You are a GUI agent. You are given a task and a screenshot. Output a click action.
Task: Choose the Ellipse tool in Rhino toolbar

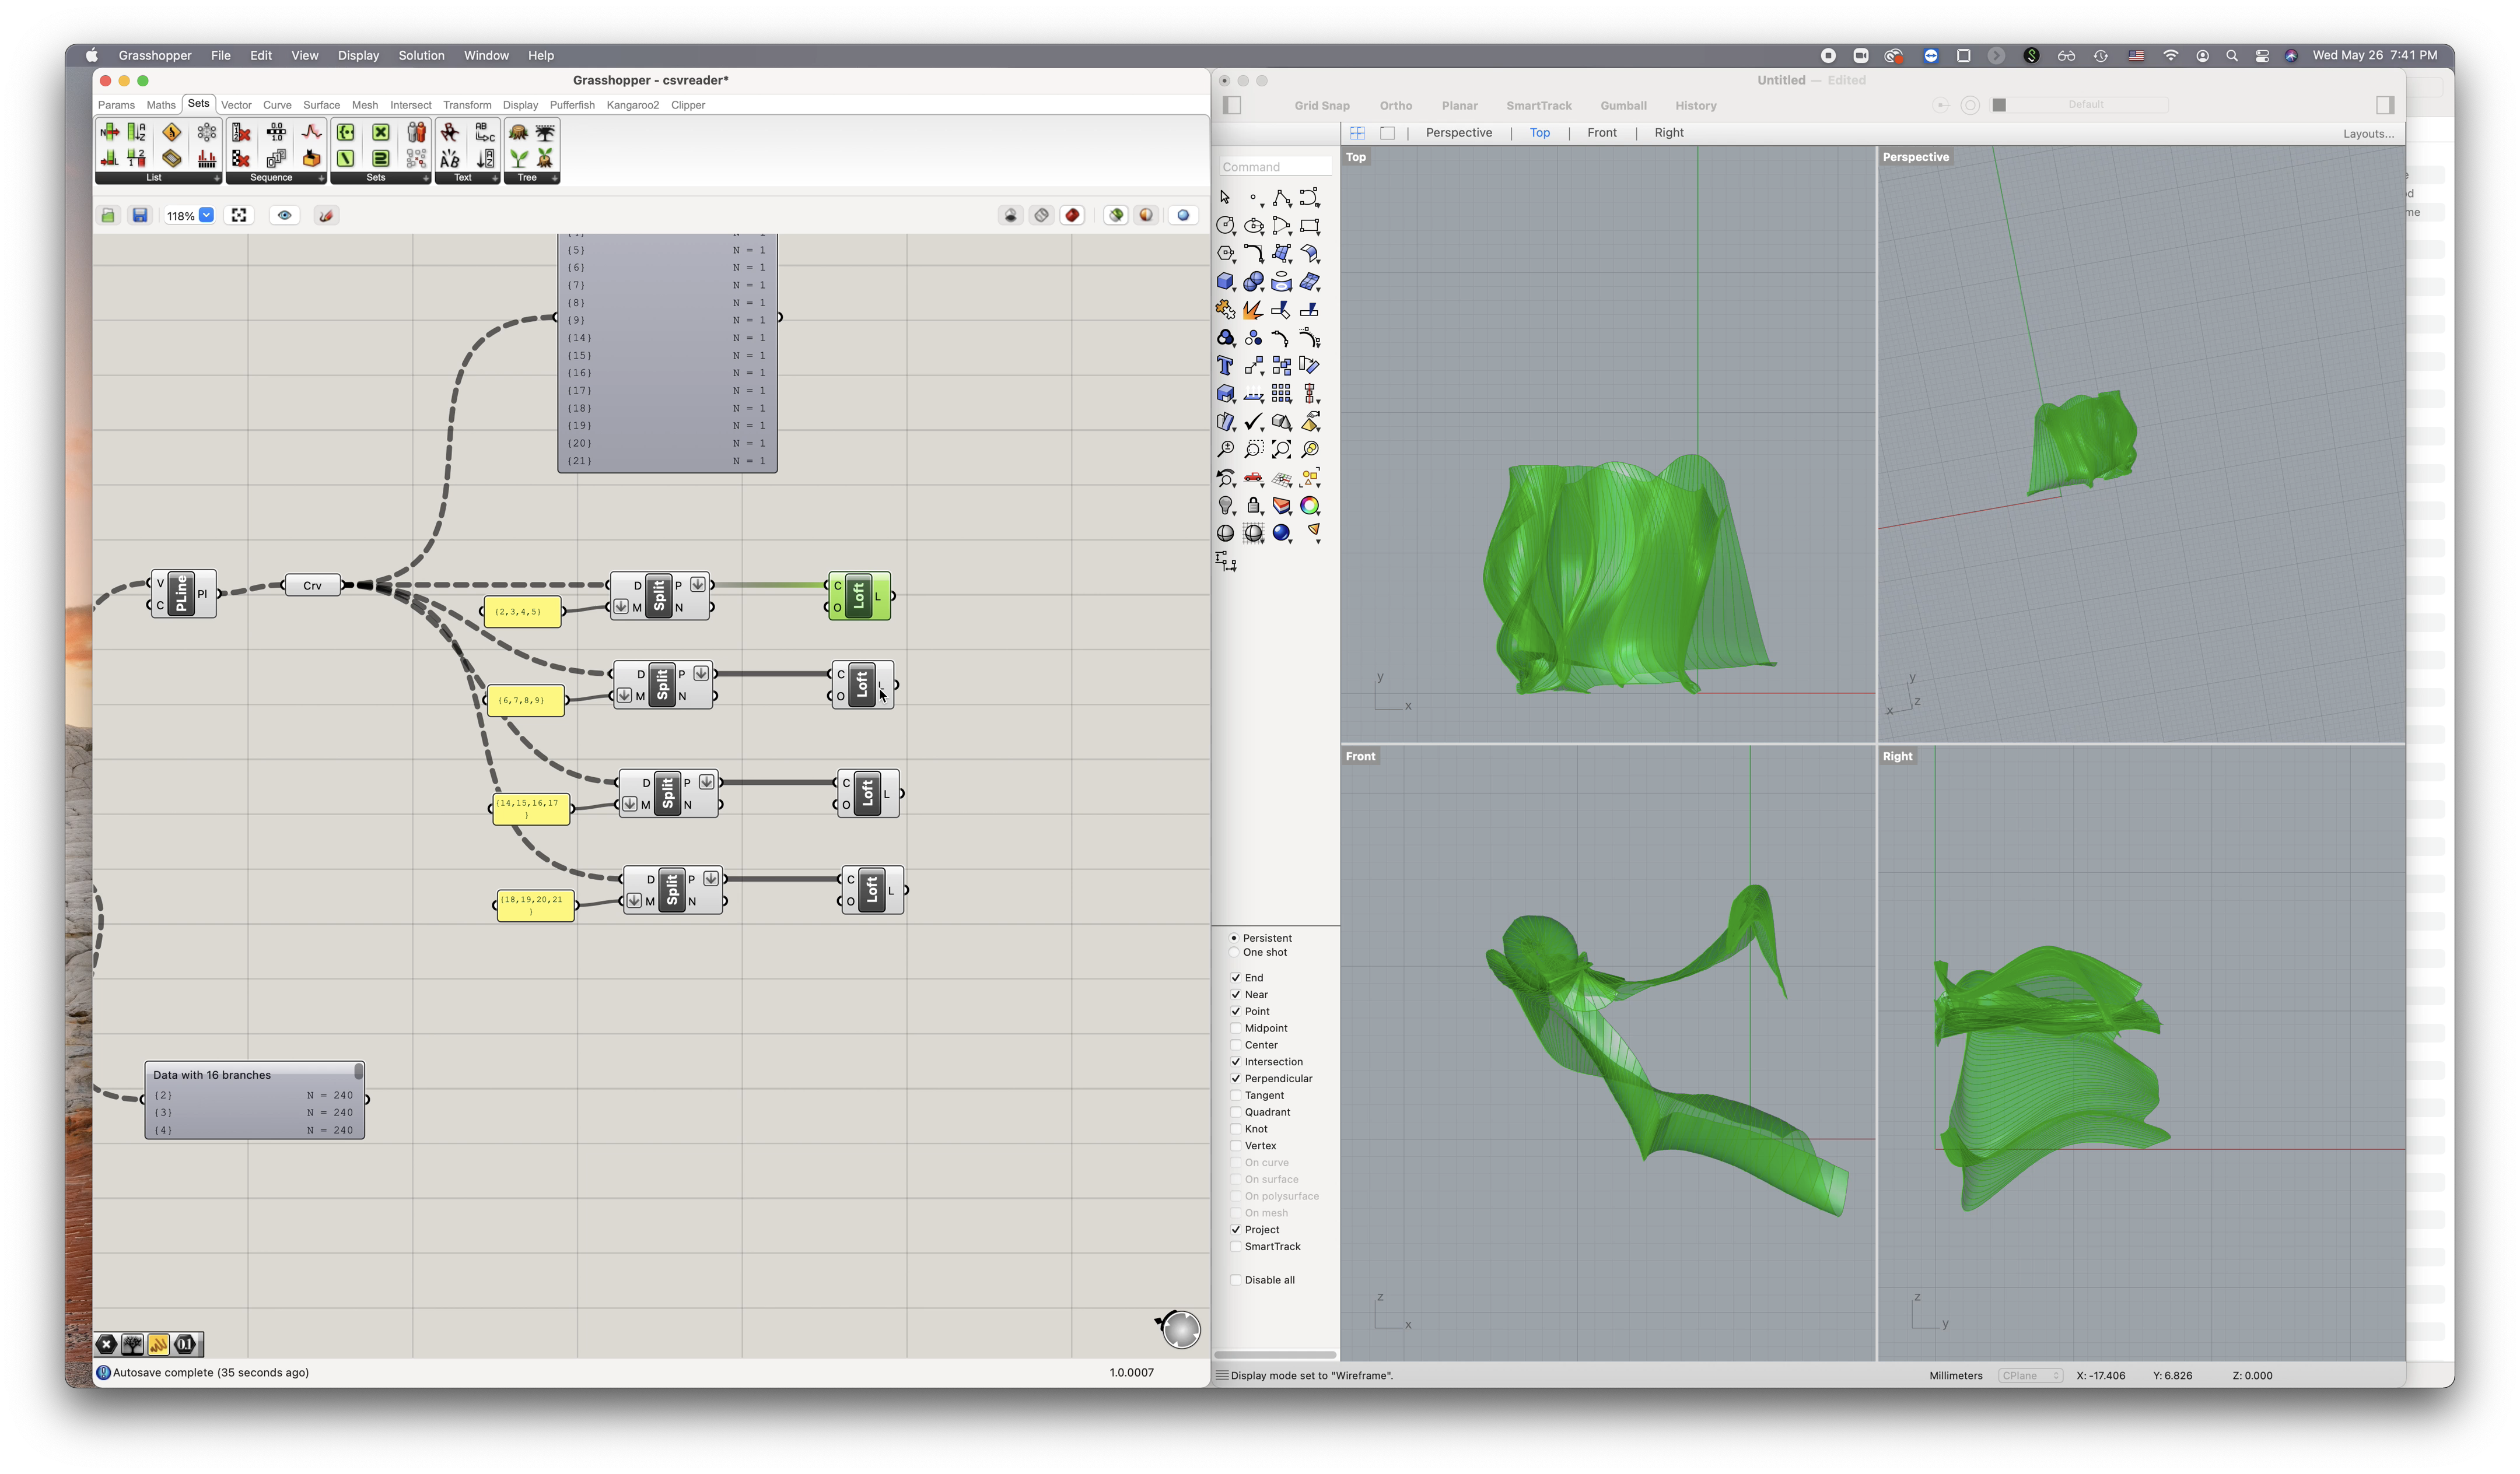[x=1253, y=226]
